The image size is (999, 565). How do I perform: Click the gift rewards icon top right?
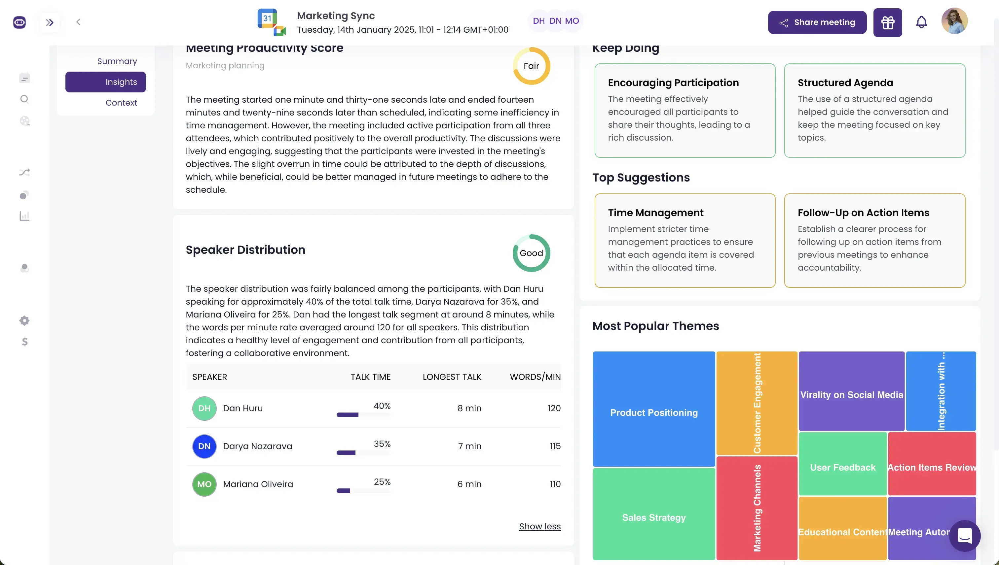coord(888,22)
